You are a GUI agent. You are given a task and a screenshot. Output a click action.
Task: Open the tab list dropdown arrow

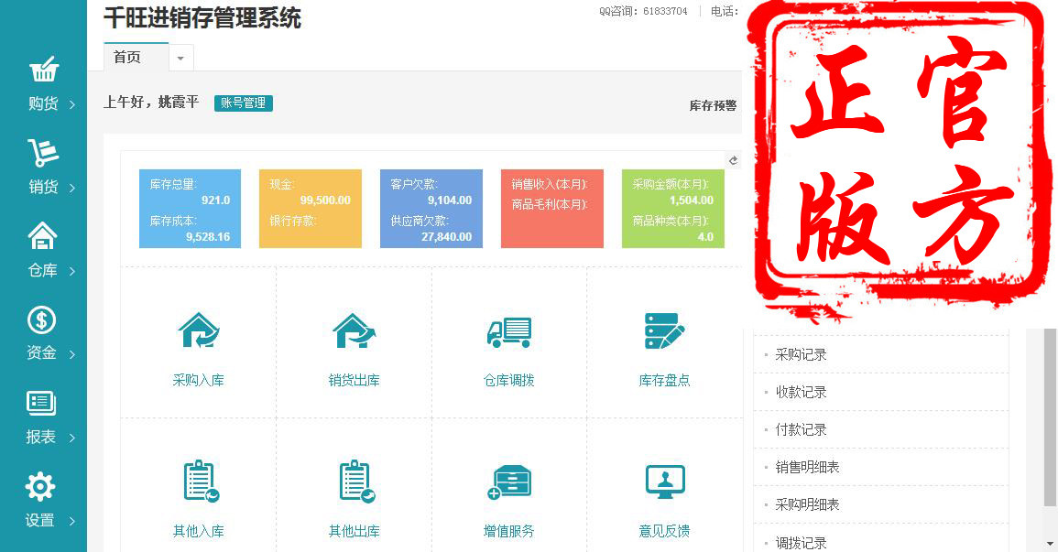pyautogui.click(x=180, y=58)
